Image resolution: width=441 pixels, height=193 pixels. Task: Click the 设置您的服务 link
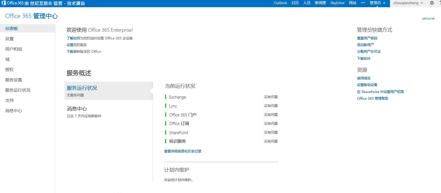(77, 45)
